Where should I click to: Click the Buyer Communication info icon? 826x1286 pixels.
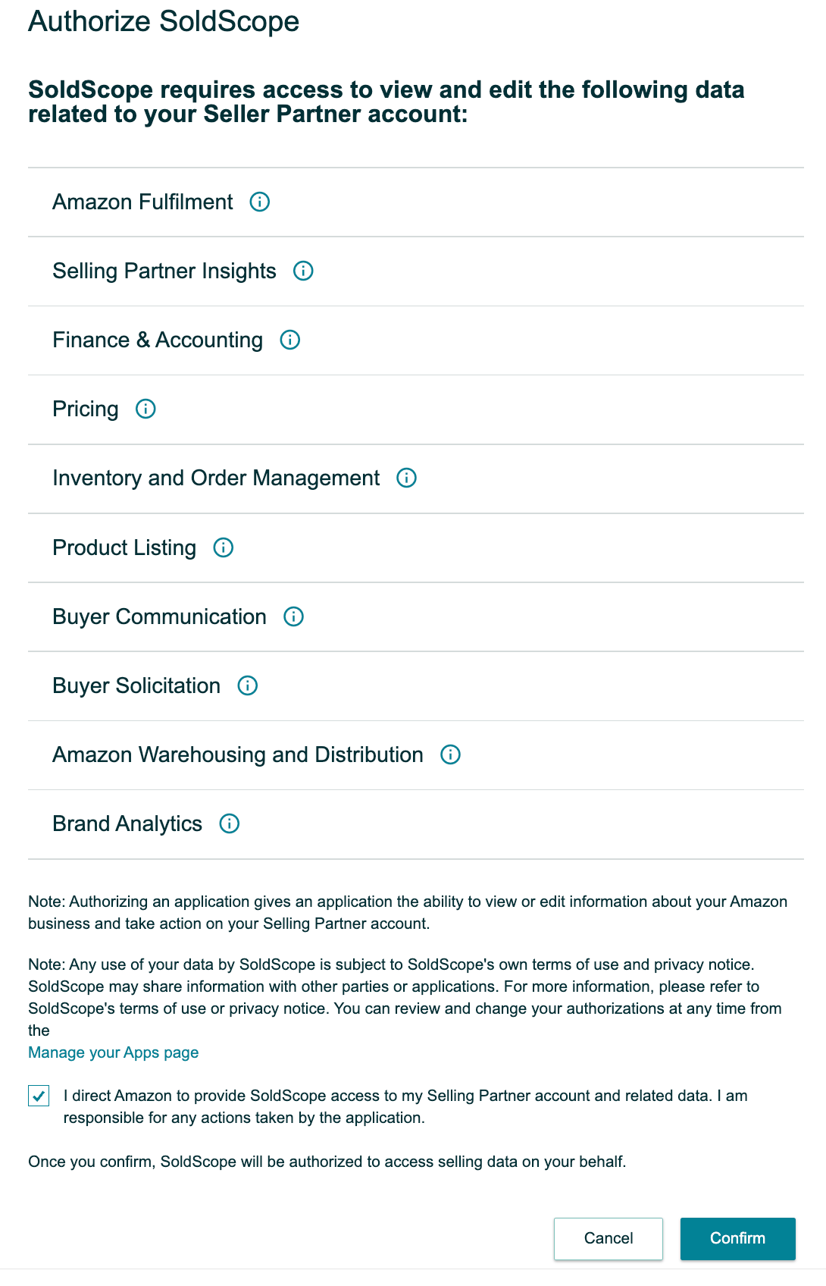293,616
